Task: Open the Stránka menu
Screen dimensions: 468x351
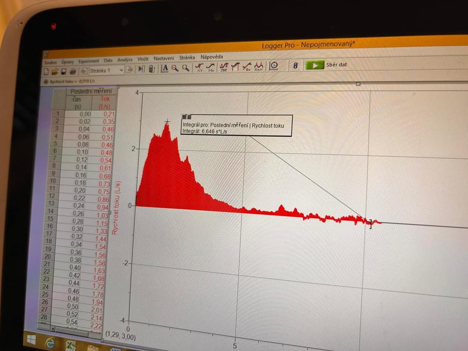Action: [x=187, y=57]
